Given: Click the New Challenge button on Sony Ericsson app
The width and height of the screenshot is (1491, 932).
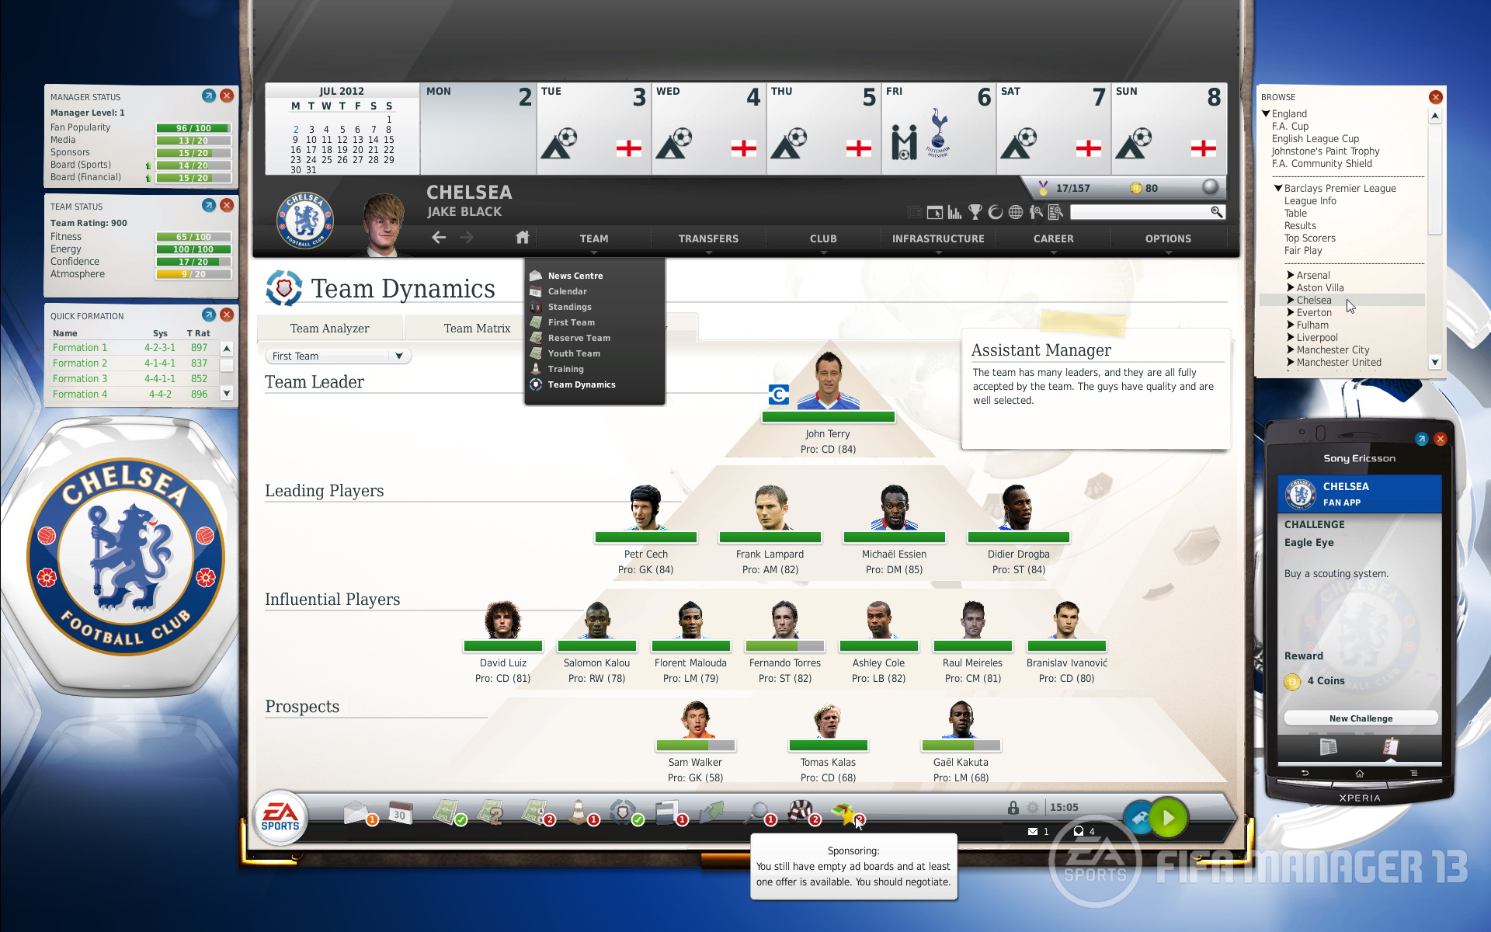Looking at the screenshot, I should coord(1362,718).
